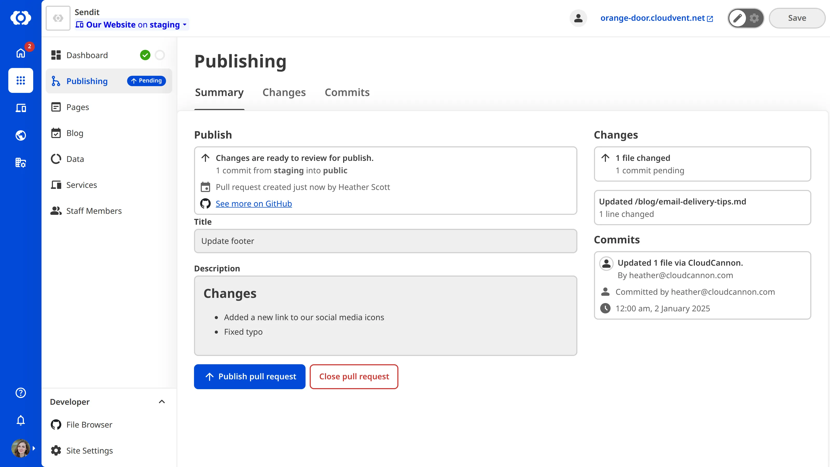Click the Publish pull request button

click(x=249, y=376)
